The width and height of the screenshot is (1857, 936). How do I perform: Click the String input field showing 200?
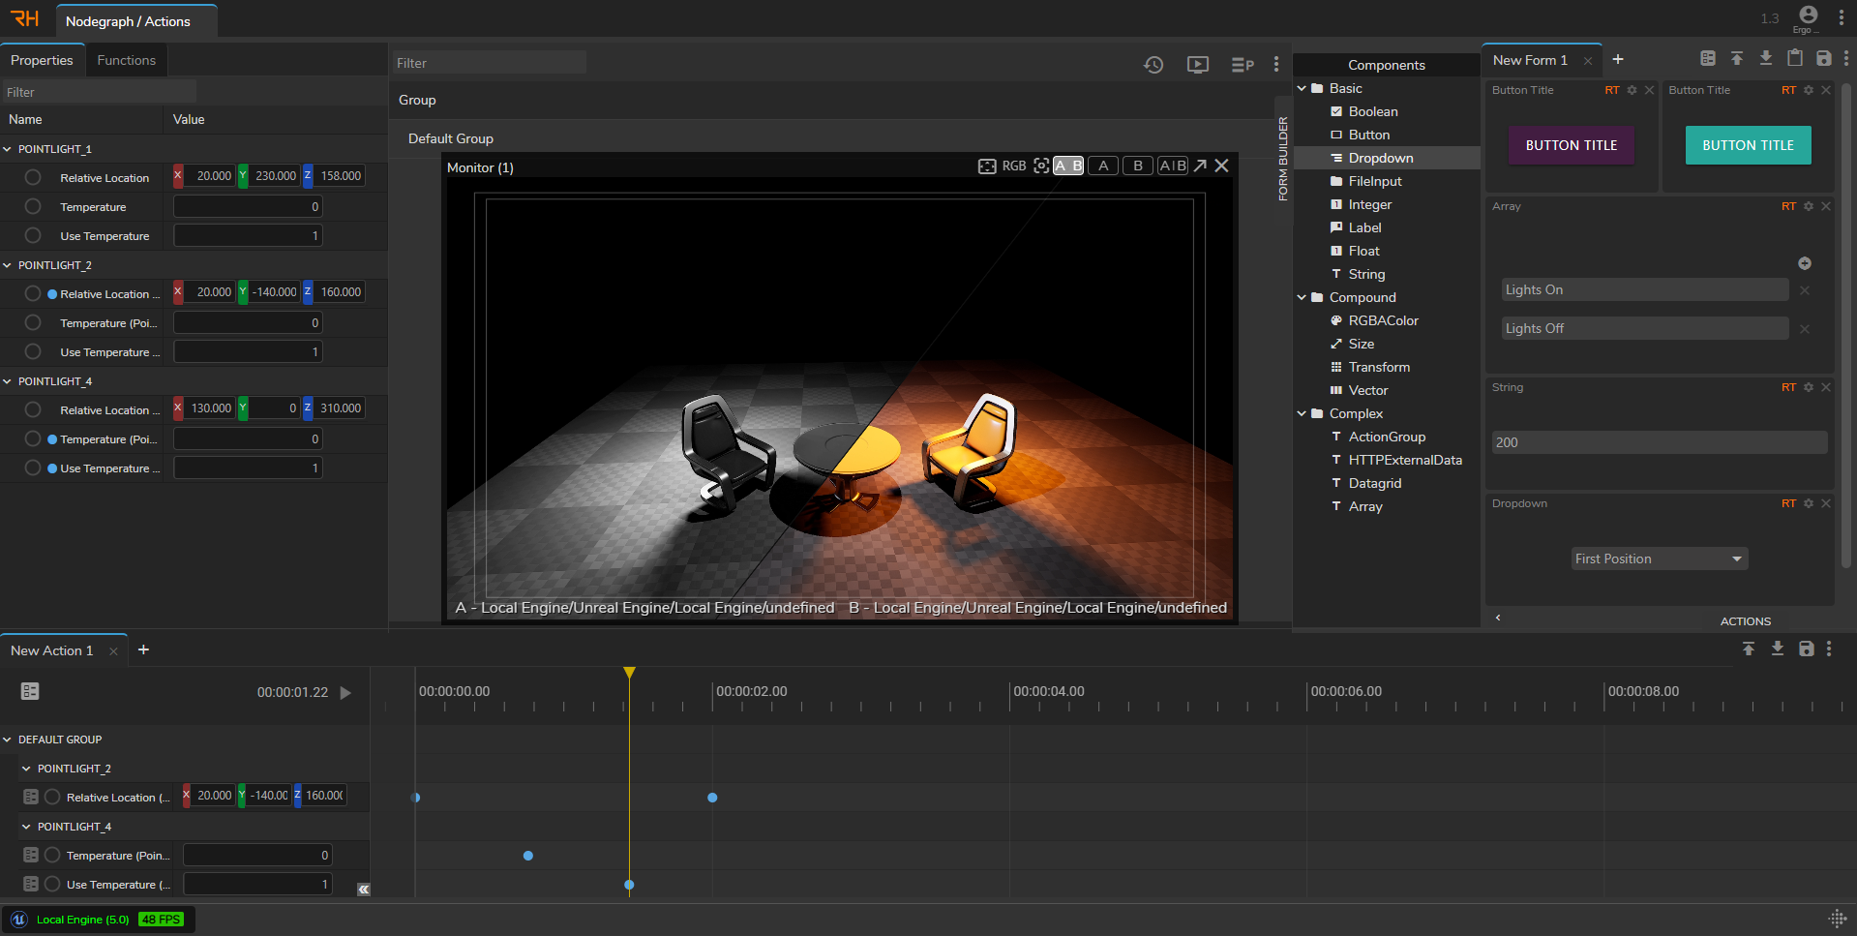pyautogui.click(x=1659, y=443)
